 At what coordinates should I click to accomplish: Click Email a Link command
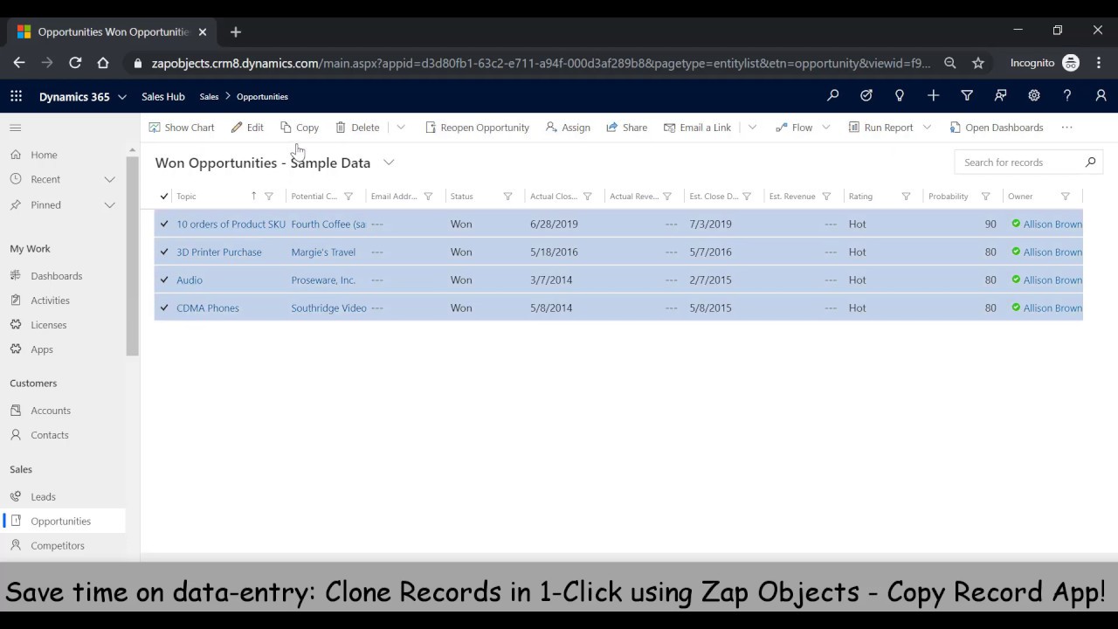(697, 128)
